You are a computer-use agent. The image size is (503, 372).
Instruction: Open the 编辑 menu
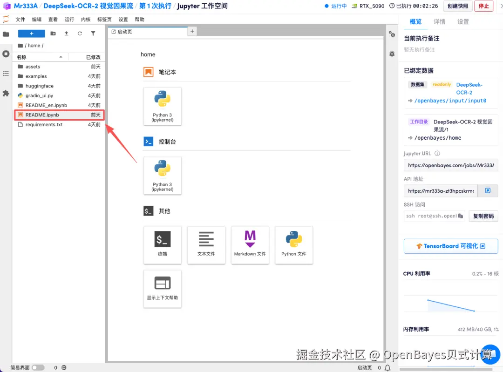click(x=37, y=19)
